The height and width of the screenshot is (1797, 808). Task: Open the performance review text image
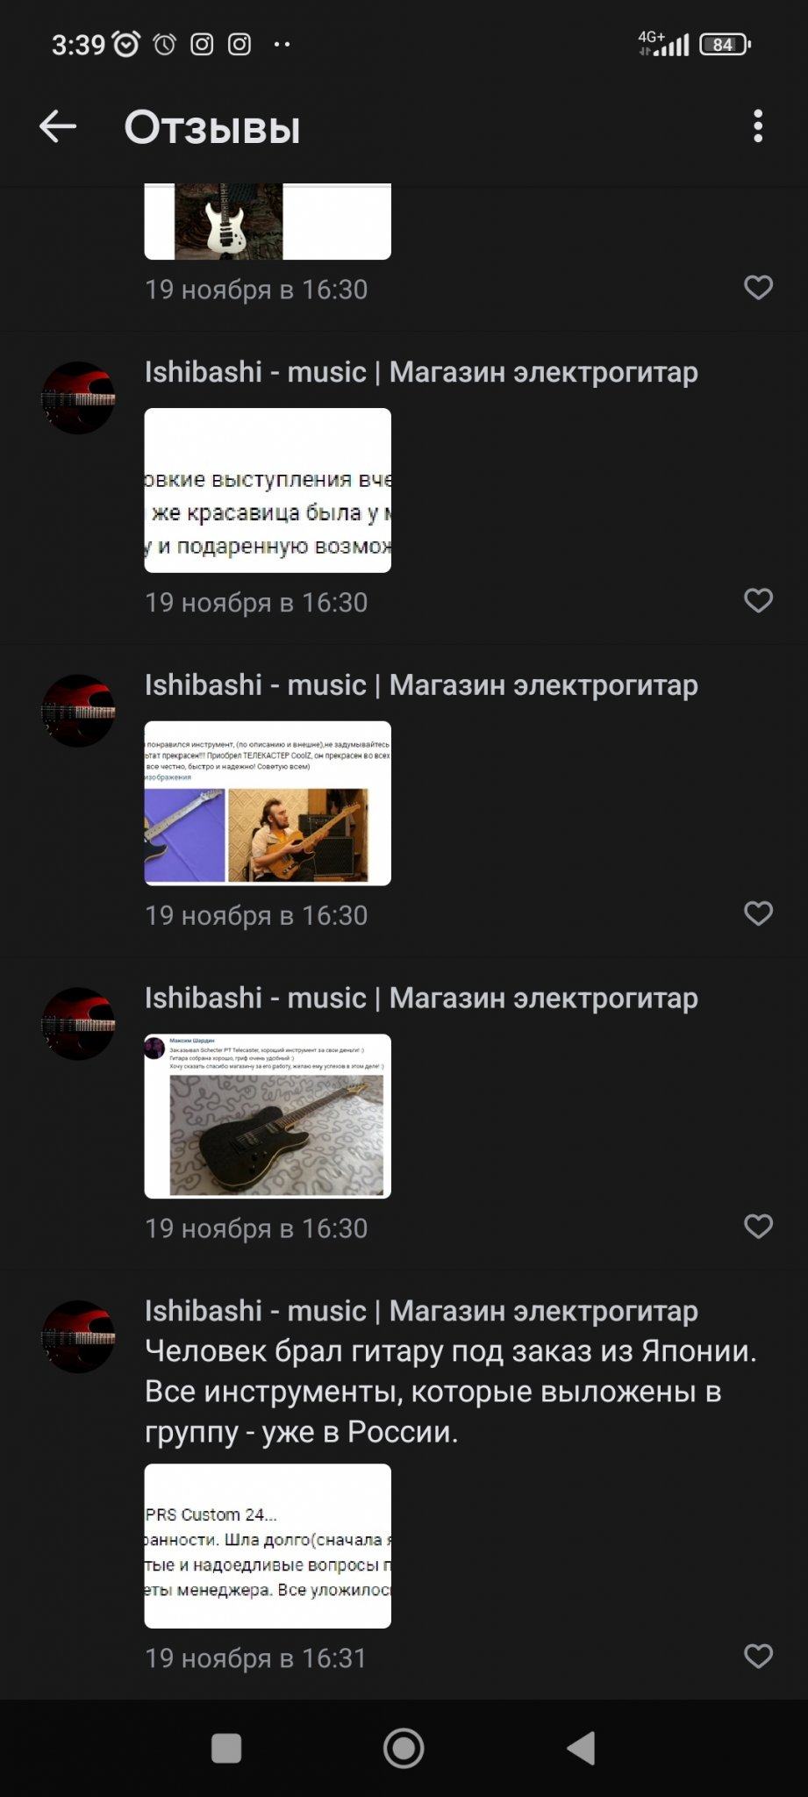click(x=268, y=490)
